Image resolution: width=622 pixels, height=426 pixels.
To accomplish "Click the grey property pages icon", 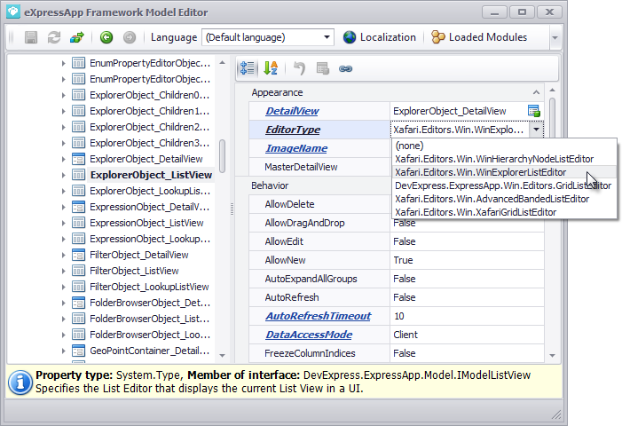I will point(322,68).
